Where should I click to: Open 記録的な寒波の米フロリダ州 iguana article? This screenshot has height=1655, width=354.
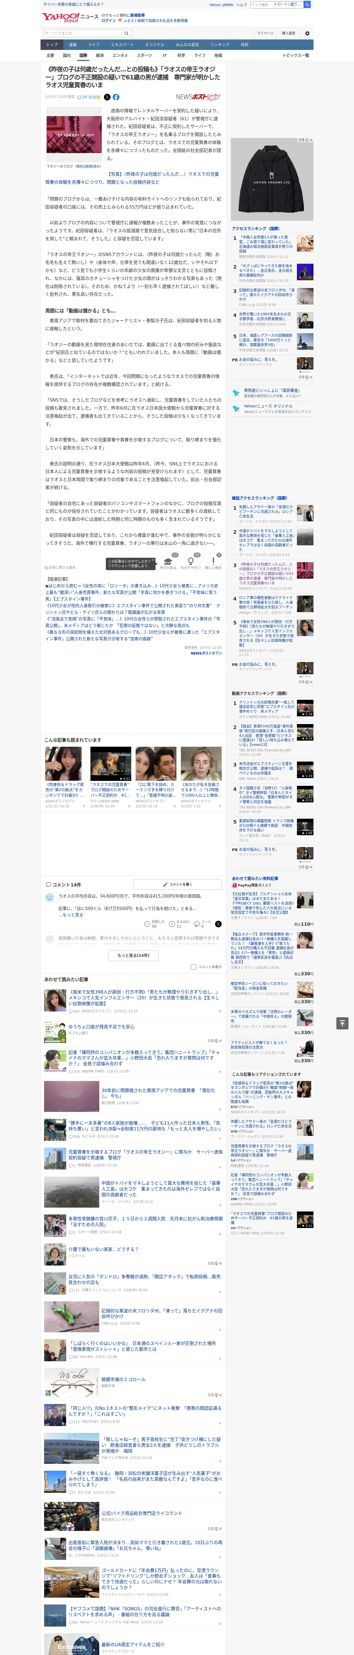pyautogui.click(x=161, y=1313)
